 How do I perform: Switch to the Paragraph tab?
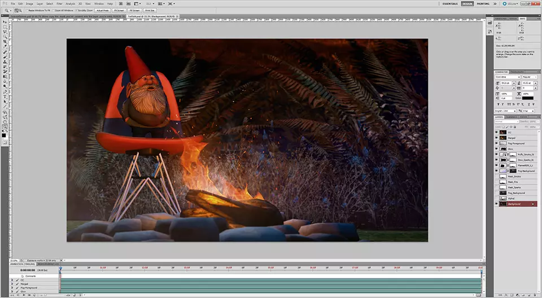pos(517,72)
